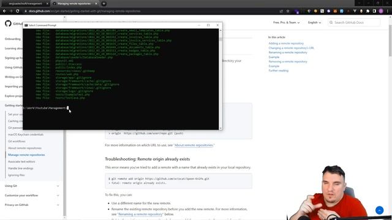Open the Chrome three-dot menu
392x220 pixels.
point(388,11)
